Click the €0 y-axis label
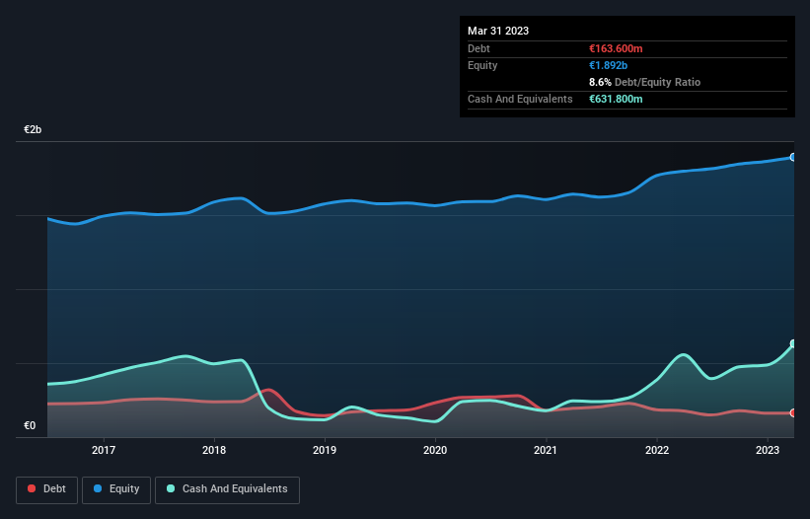This screenshot has height=519, width=810. tap(30, 426)
